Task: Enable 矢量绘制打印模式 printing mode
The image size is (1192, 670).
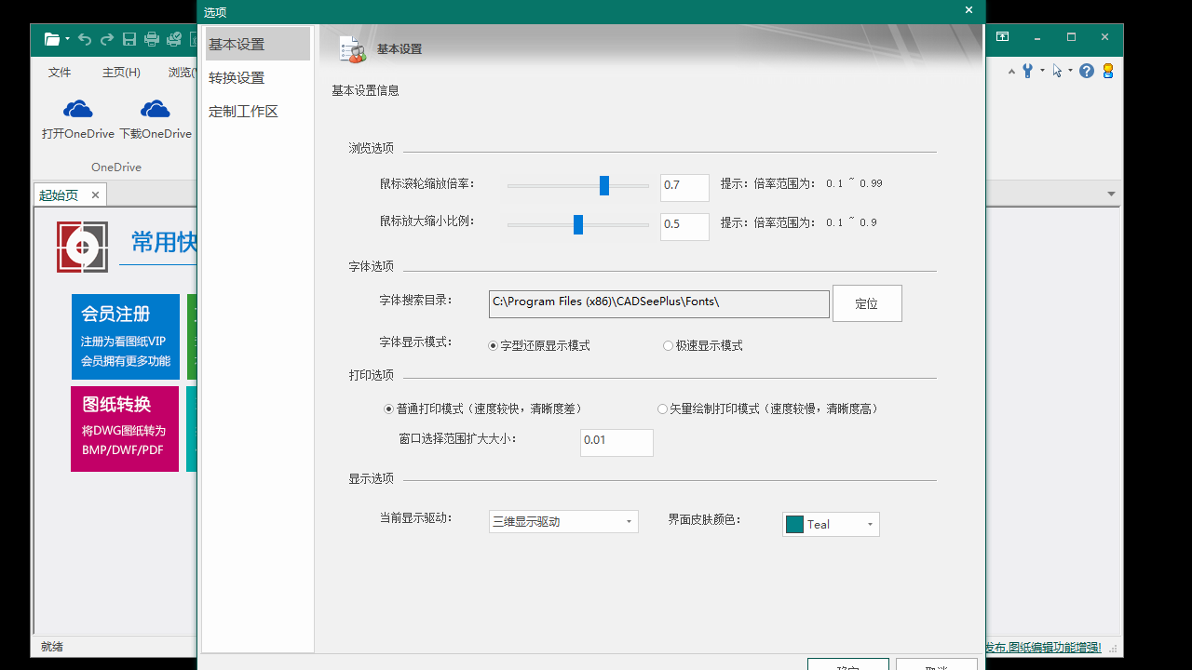Action: pyautogui.click(x=661, y=408)
